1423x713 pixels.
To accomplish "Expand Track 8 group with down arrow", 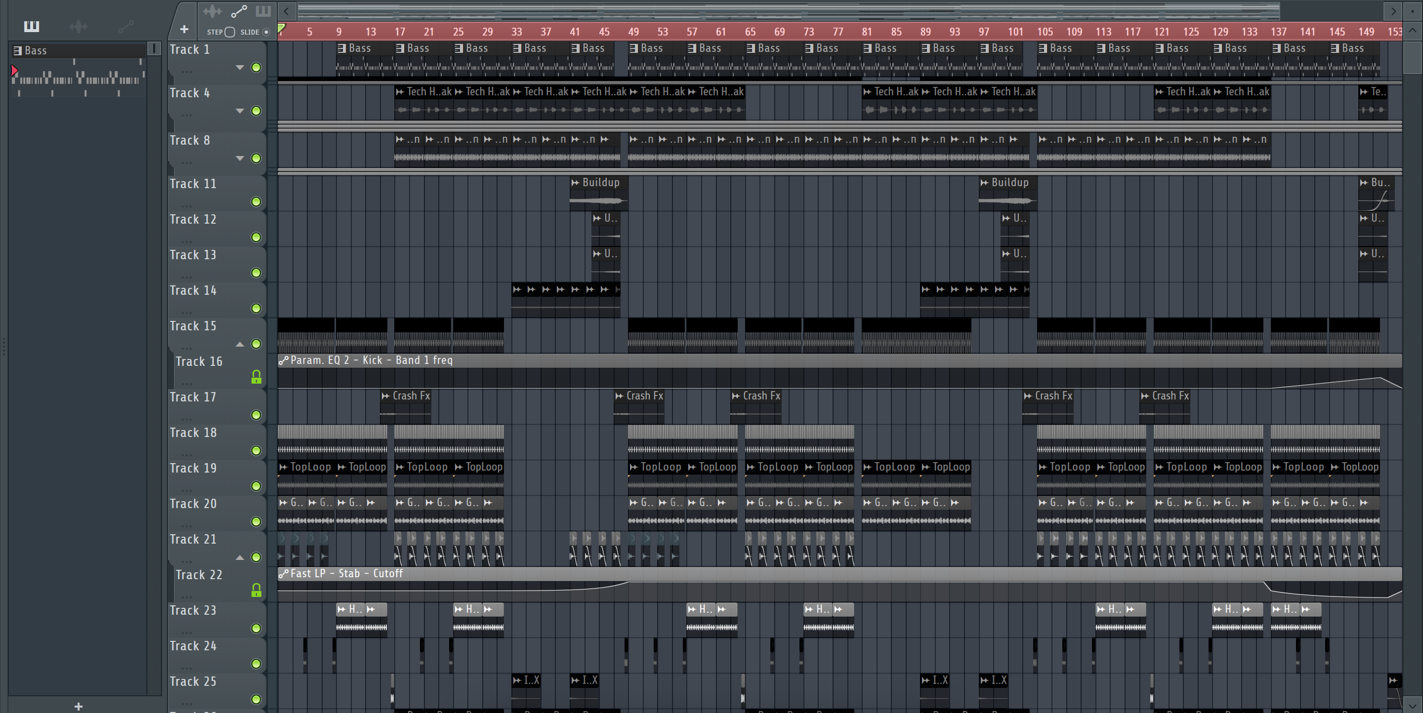I will tap(240, 158).
